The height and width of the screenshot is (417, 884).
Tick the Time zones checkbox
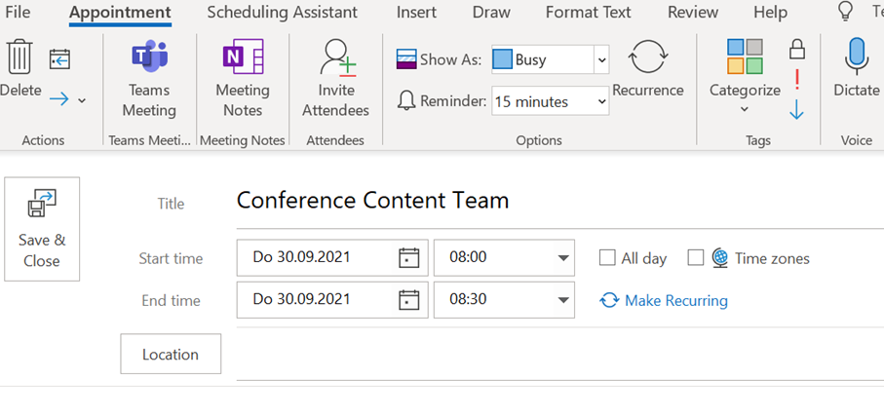pos(695,258)
